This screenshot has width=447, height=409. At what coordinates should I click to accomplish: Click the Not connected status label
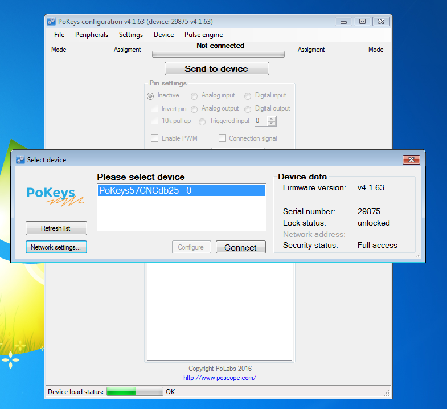[x=220, y=46]
